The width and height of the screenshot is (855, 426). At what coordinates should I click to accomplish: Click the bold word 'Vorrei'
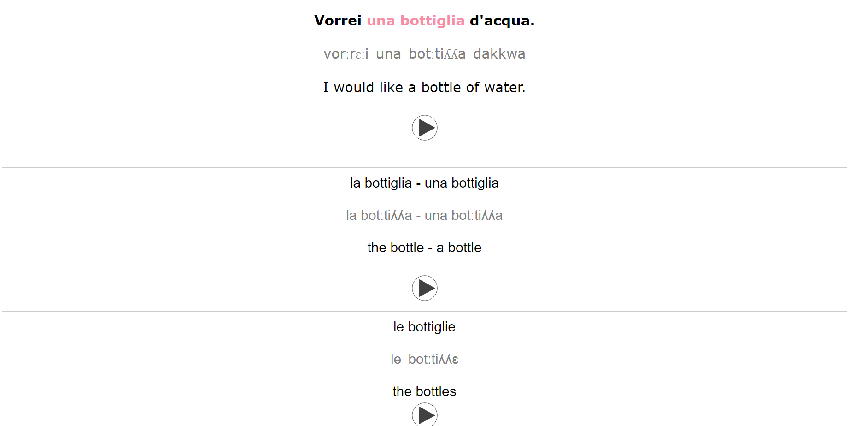[338, 21]
